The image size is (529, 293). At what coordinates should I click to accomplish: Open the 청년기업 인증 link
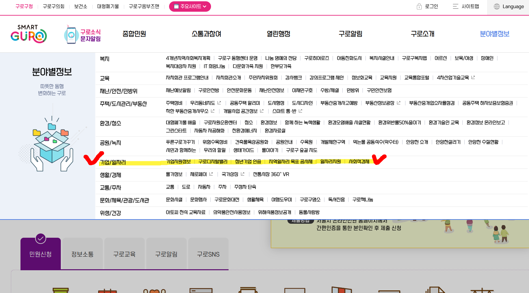tap(248, 162)
